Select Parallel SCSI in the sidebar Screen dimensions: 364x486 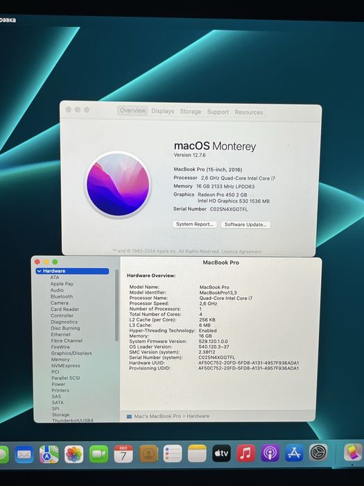[x=66, y=378]
